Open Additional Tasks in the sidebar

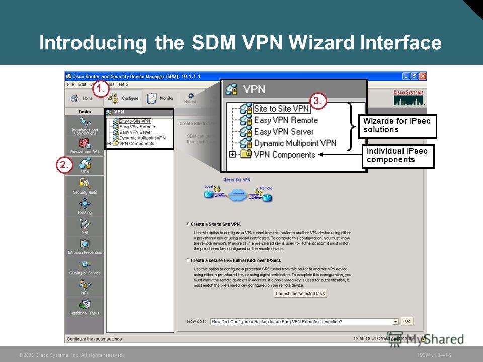coord(85,308)
